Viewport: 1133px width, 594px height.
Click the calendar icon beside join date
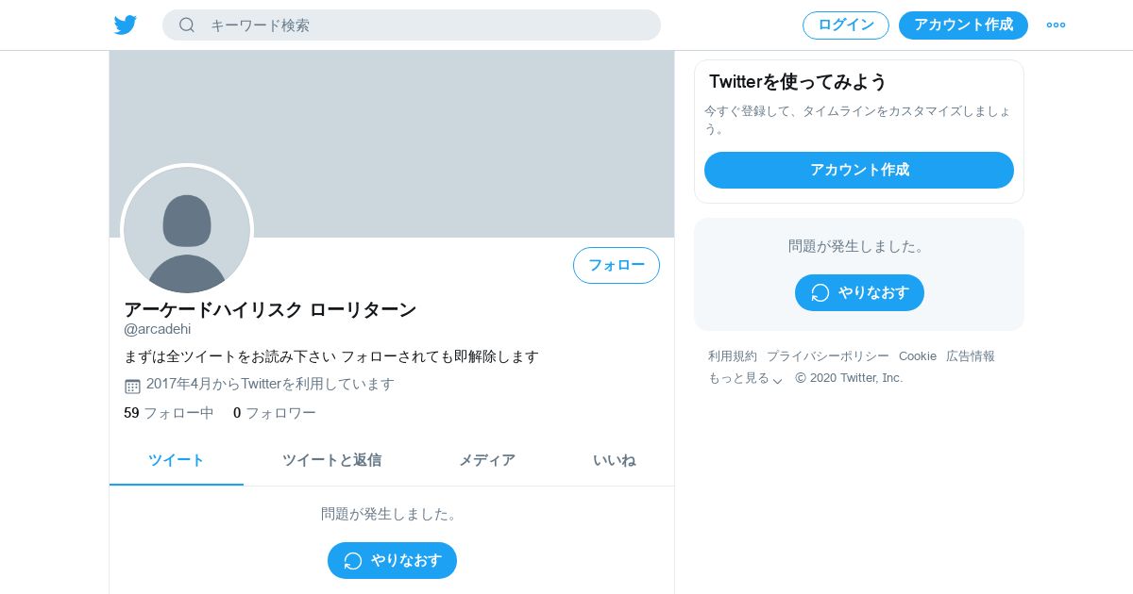tap(132, 386)
